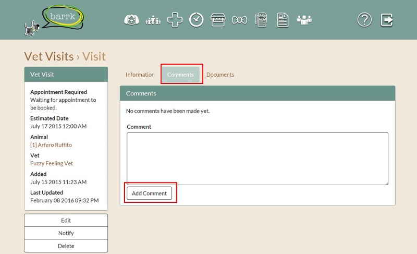
Task: Open the single document report icon
Action: [283, 20]
